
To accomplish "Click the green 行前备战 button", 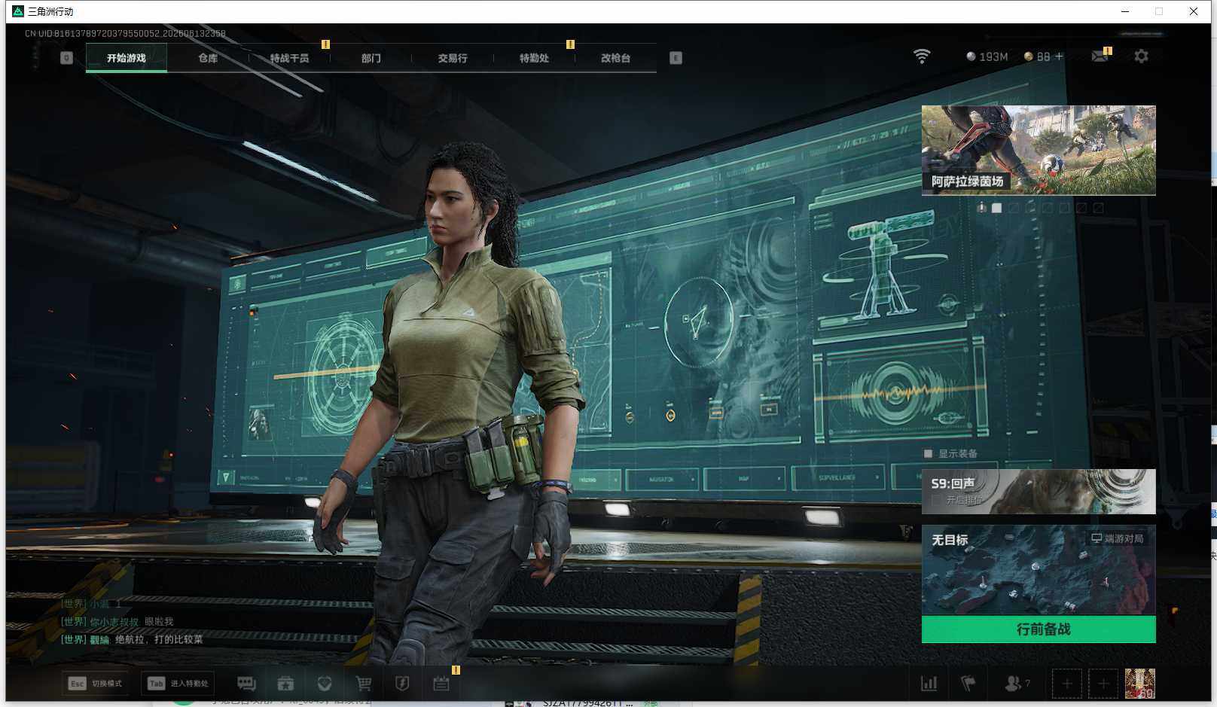I will [x=1039, y=629].
